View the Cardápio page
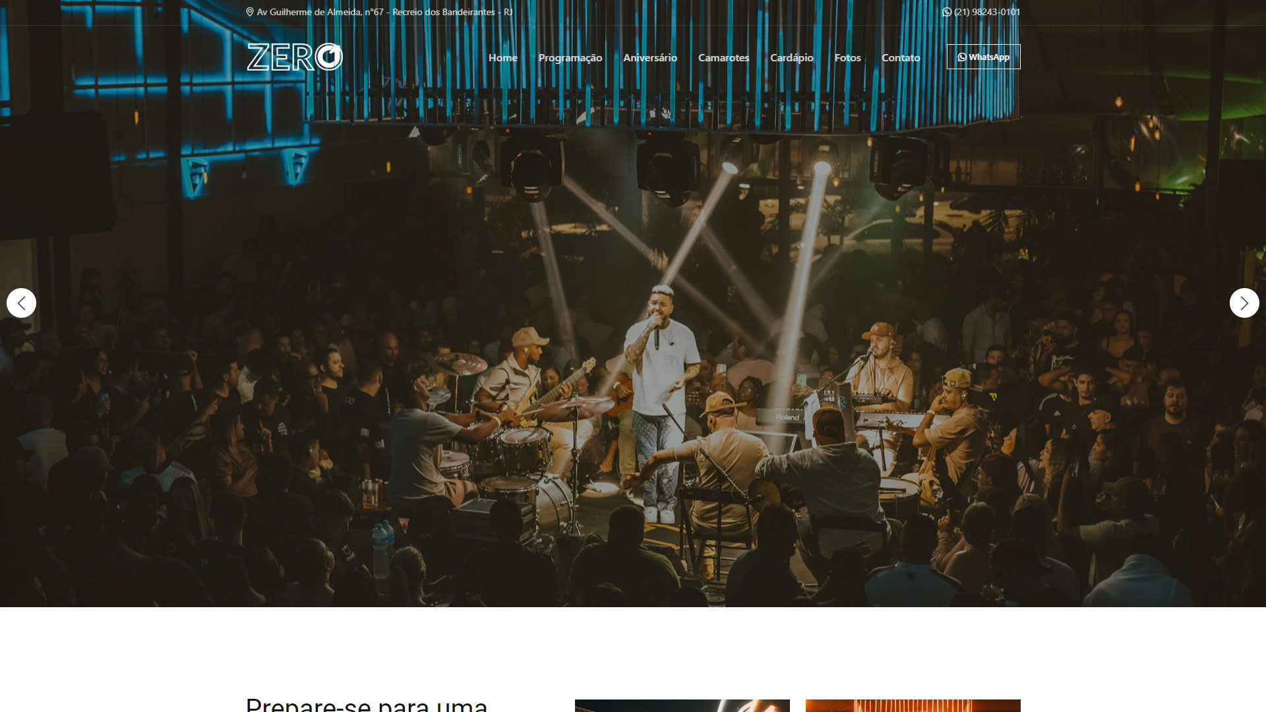This screenshot has height=712, width=1266. 792,58
